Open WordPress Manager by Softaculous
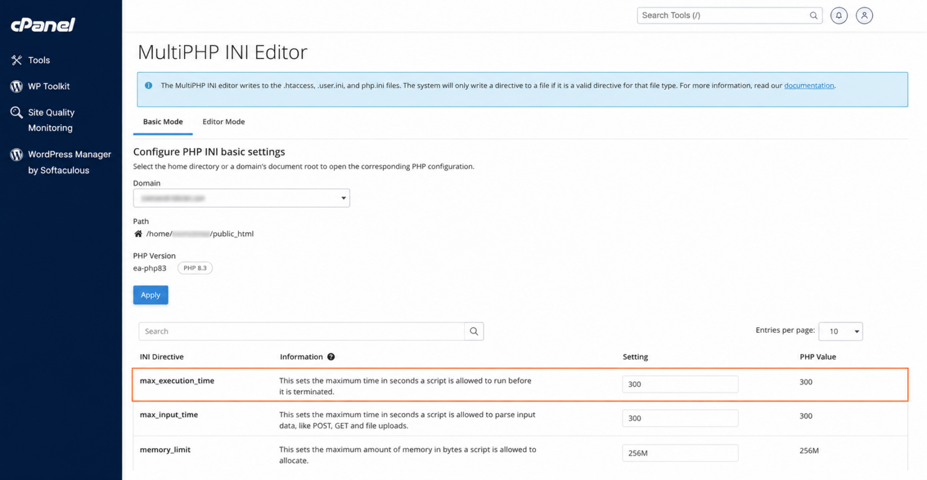This screenshot has height=480, width=927. (69, 162)
